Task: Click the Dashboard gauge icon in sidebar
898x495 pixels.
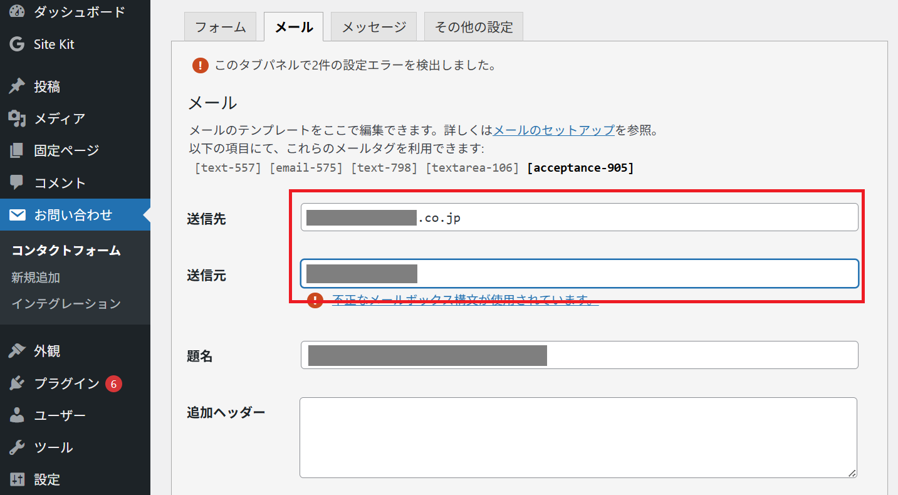Action: [17, 11]
